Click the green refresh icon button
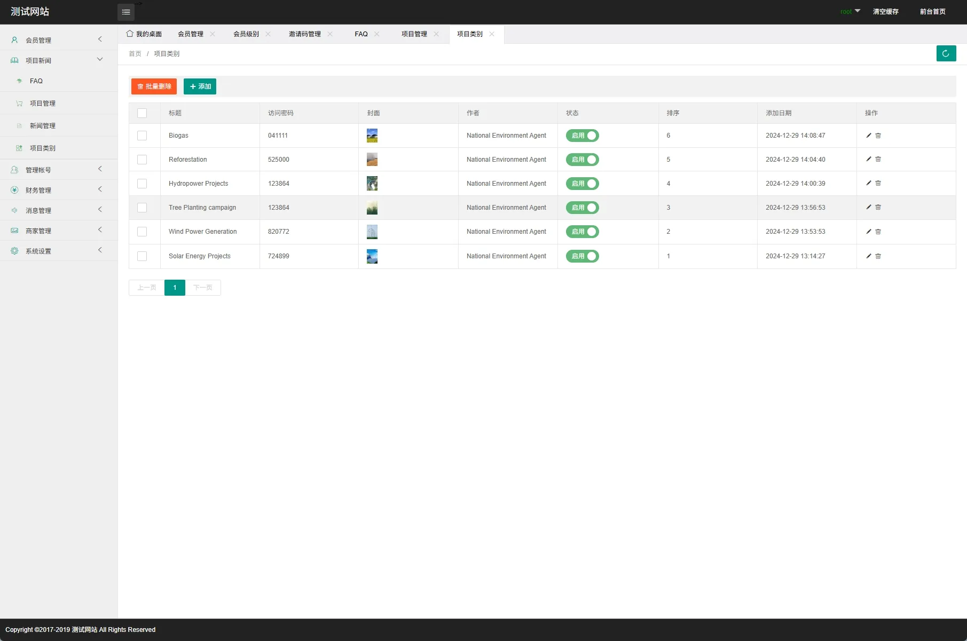The height and width of the screenshot is (641, 967). (946, 53)
